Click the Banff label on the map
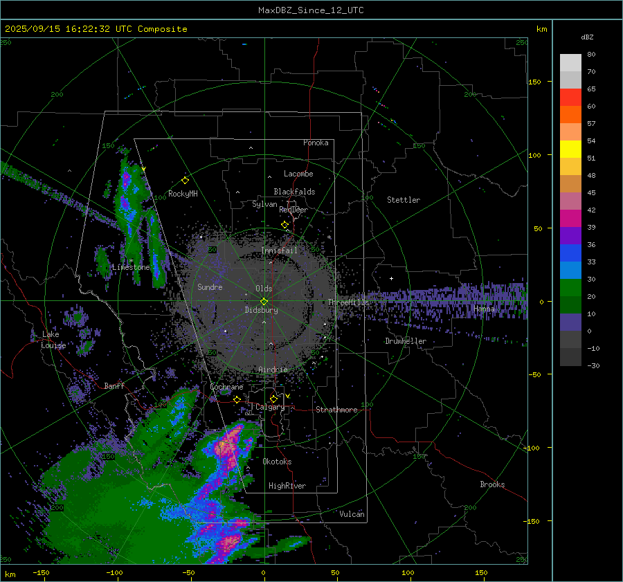This screenshot has height=582, width=623. coord(114,385)
